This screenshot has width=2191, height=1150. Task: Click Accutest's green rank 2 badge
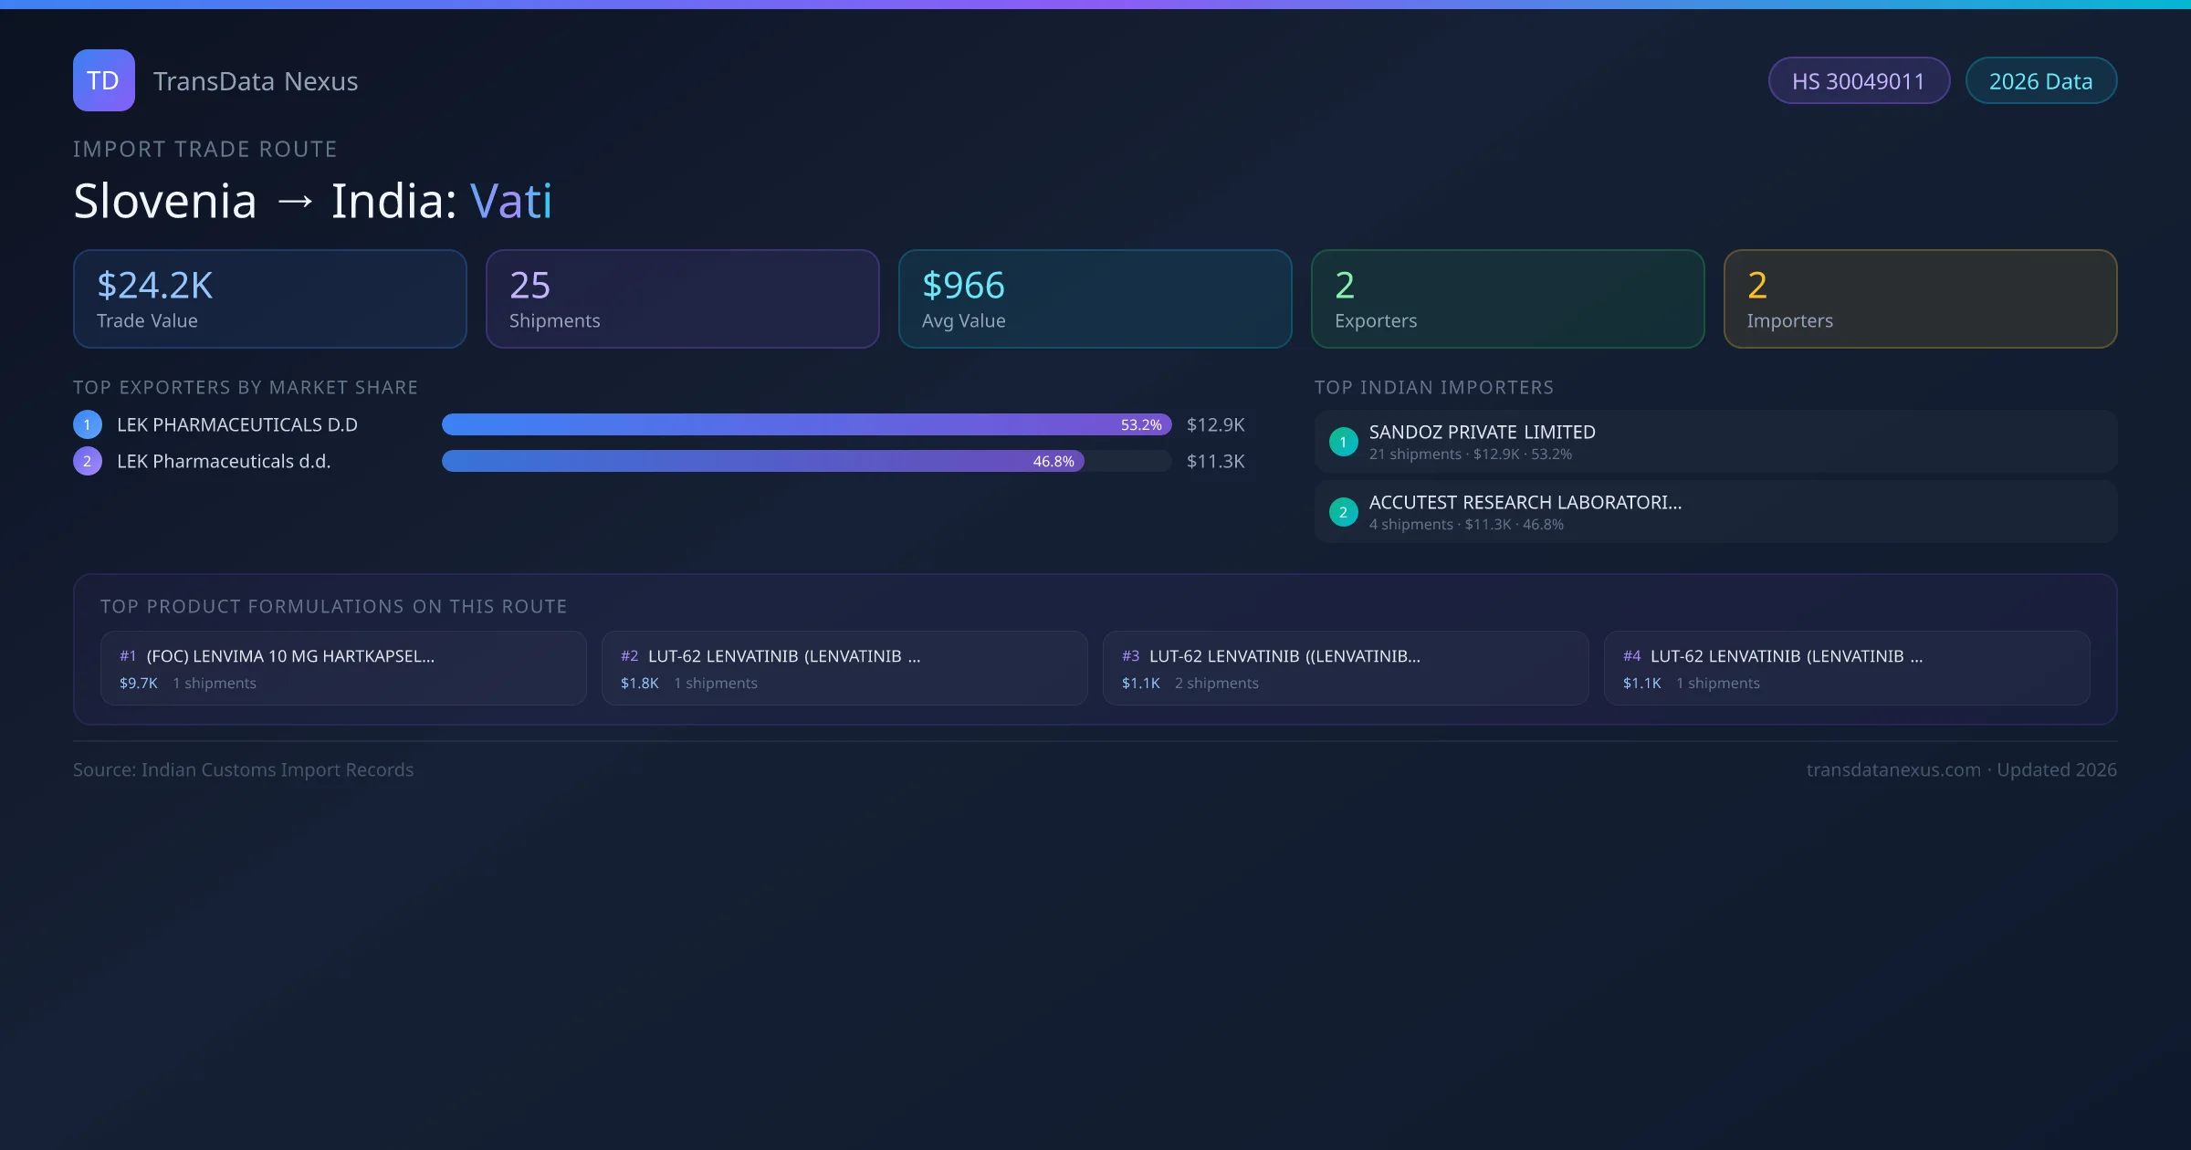pyautogui.click(x=1343, y=512)
